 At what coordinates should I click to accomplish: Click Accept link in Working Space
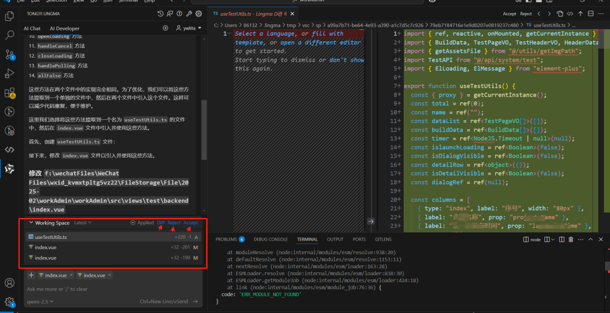(x=191, y=223)
